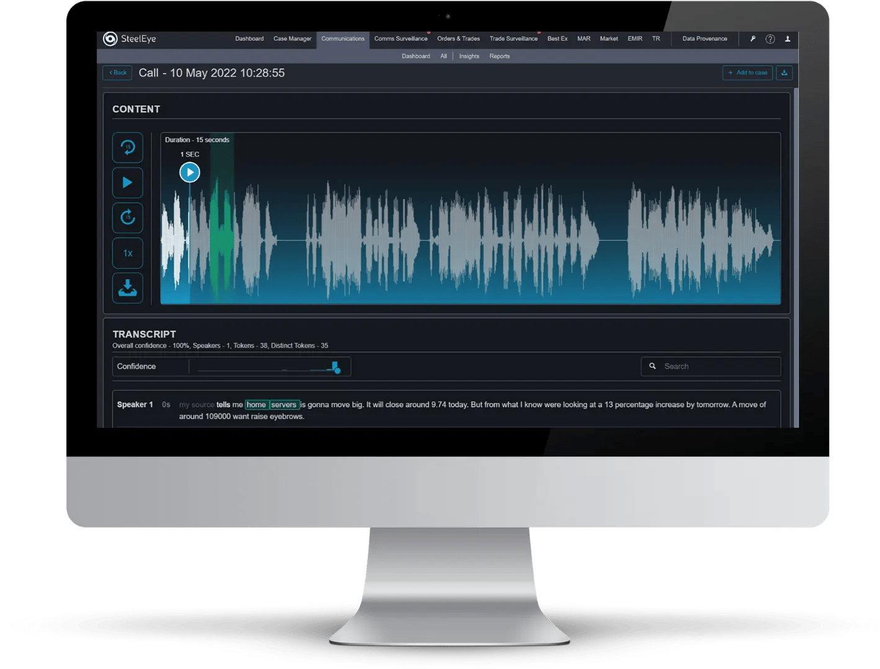Open the Market menu
Image resolution: width=880 pixels, height=669 pixels.
(609, 38)
